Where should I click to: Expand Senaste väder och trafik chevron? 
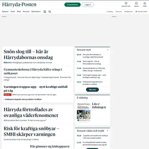[x=108, y=131]
